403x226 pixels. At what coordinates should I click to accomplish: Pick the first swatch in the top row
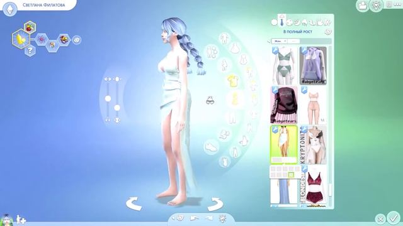pos(273,169)
